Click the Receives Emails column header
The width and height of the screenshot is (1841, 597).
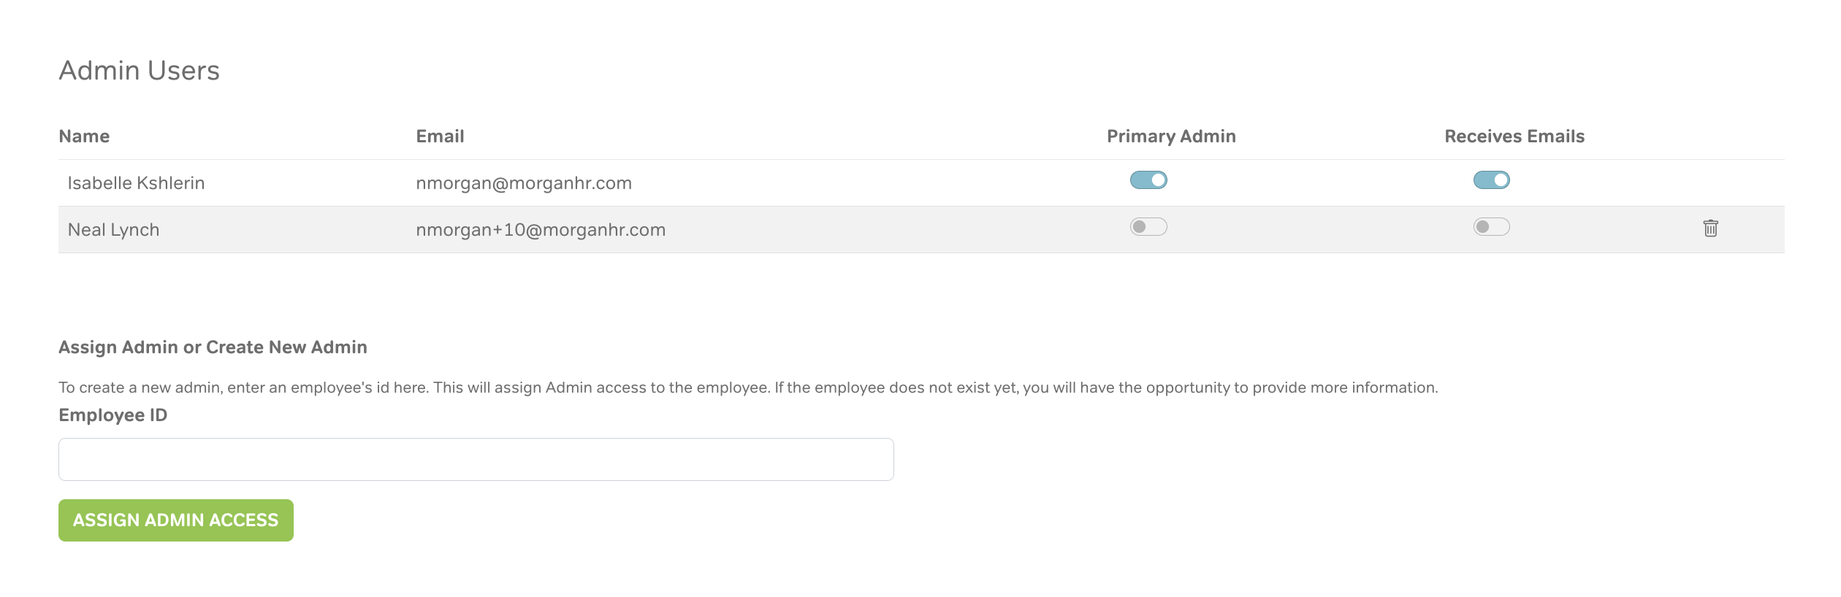coord(1514,136)
